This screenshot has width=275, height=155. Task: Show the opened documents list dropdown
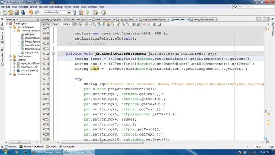pos(264,19)
